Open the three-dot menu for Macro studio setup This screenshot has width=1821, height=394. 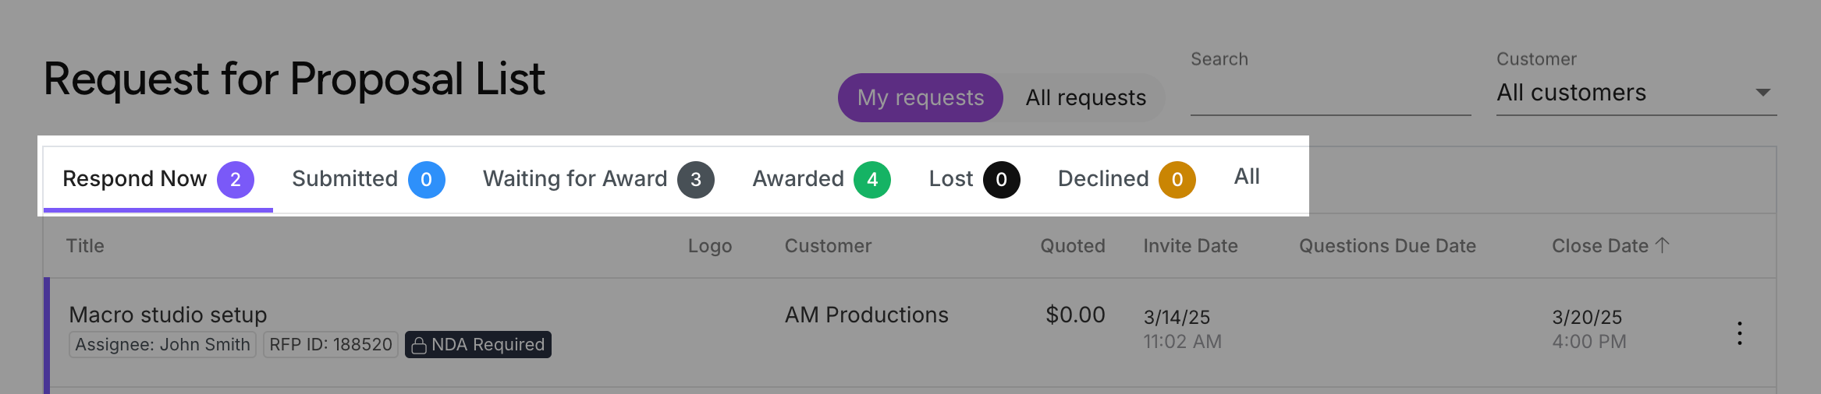coord(1739,333)
